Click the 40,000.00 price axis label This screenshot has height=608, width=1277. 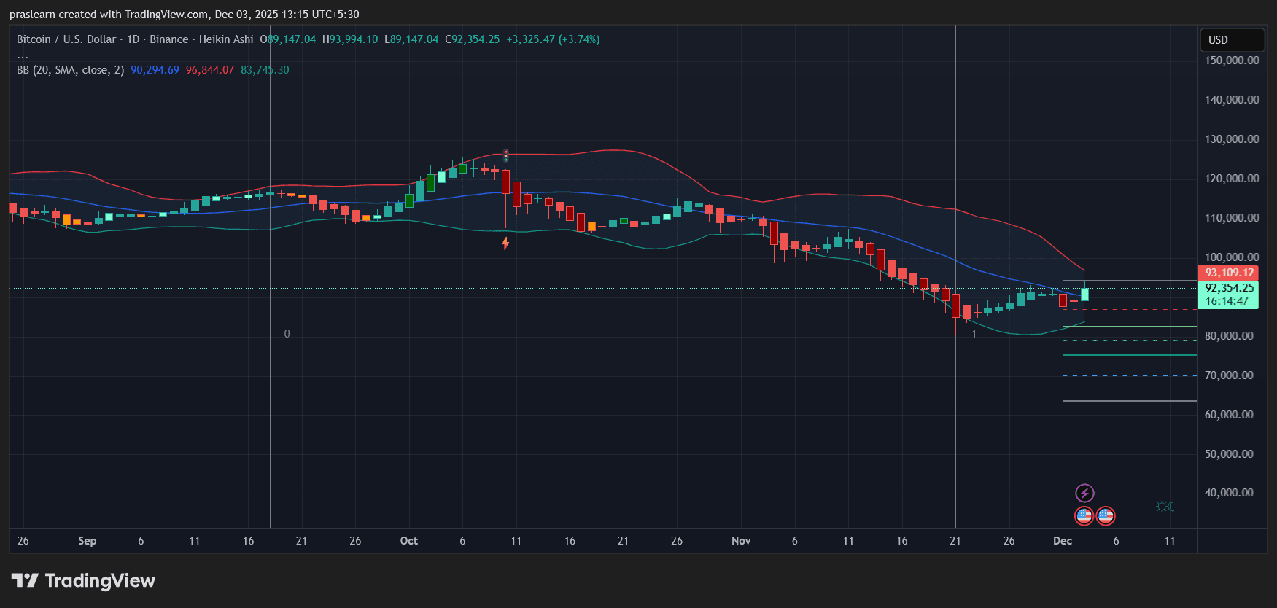[x=1230, y=493]
